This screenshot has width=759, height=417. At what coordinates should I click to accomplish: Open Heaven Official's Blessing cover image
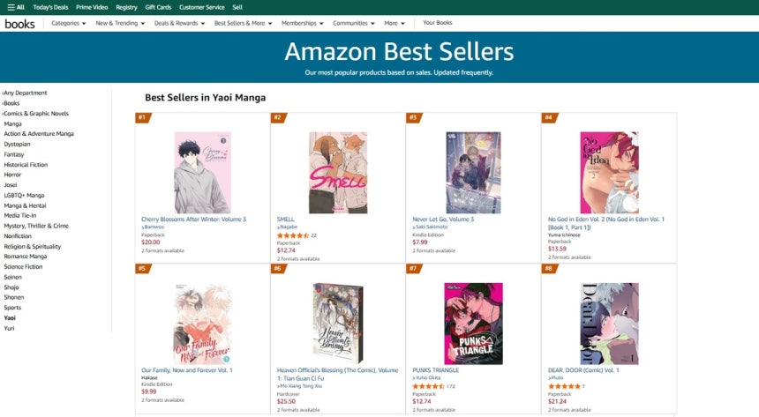pyautogui.click(x=338, y=324)
